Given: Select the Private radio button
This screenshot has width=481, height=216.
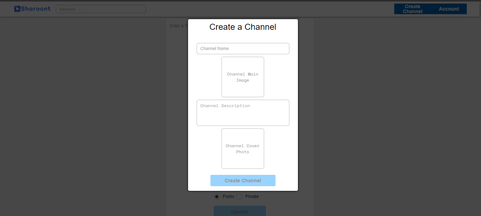Looking at the screenshot, I should [x=239, y=196].
